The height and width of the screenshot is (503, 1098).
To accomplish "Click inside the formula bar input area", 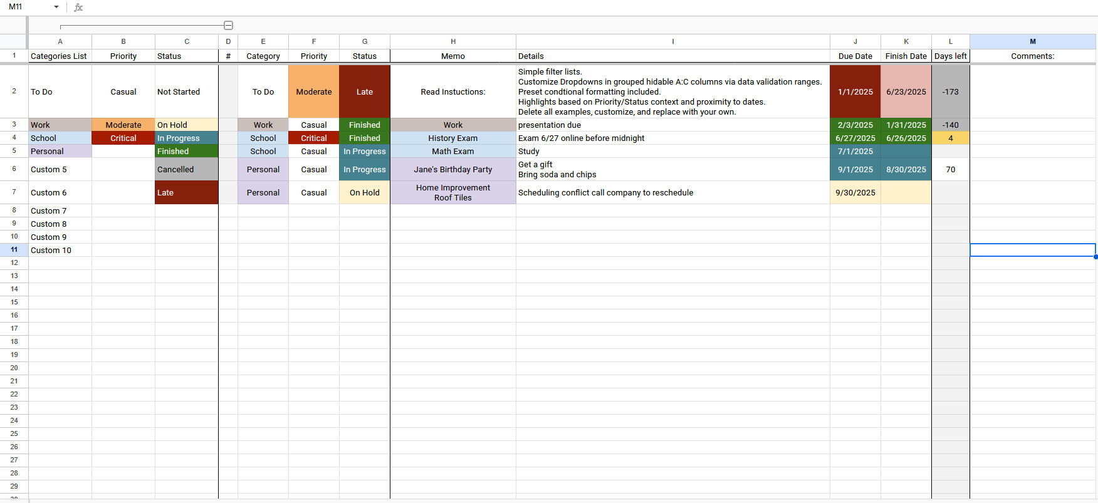I will pyautogui.click(x=564, y=8).
